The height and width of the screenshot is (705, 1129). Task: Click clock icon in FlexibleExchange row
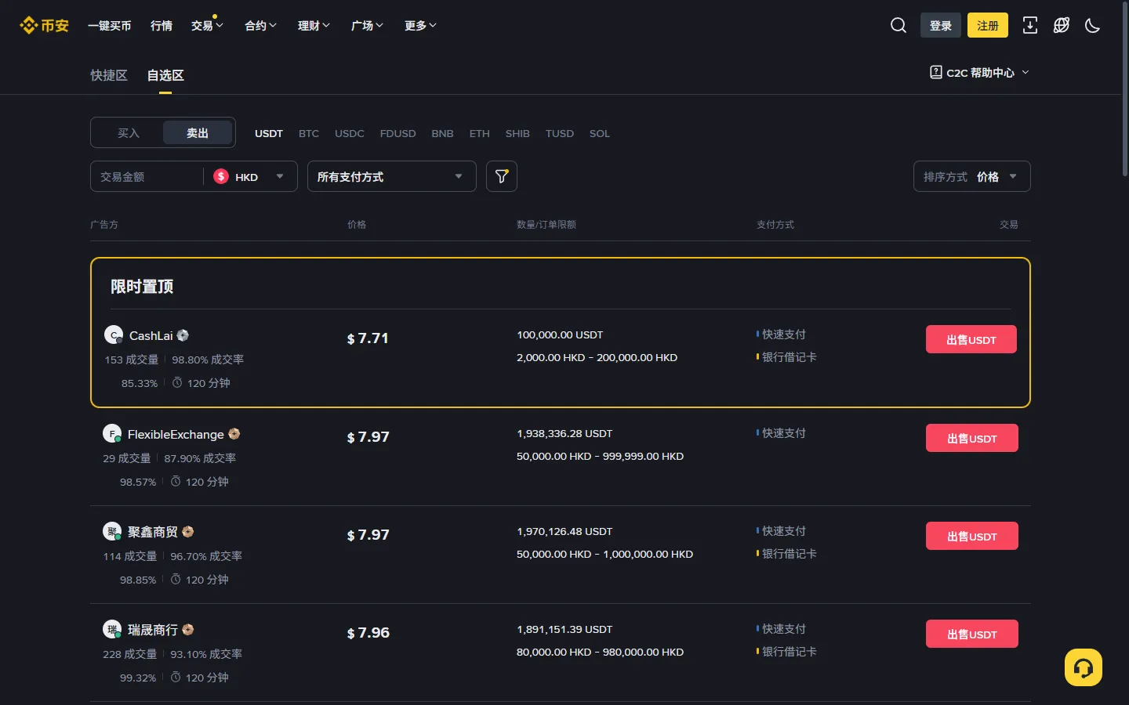(176, 481)
